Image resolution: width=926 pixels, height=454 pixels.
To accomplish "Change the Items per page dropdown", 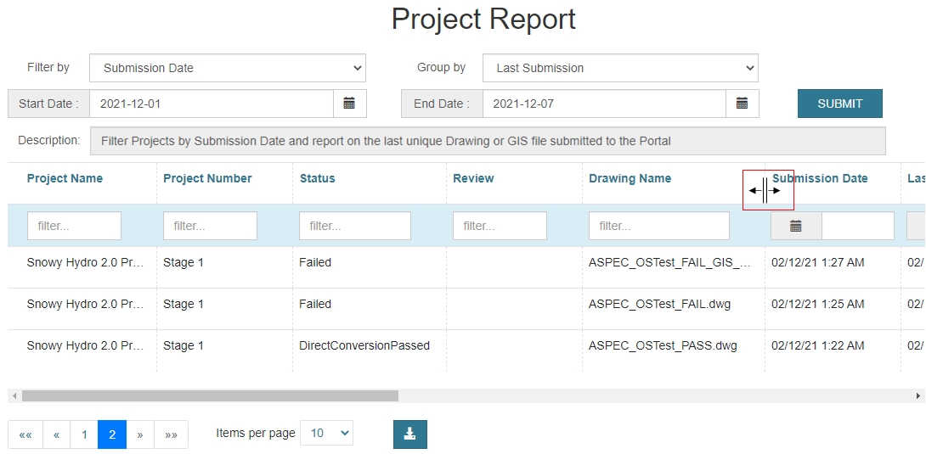I will (x=330, y=433).
